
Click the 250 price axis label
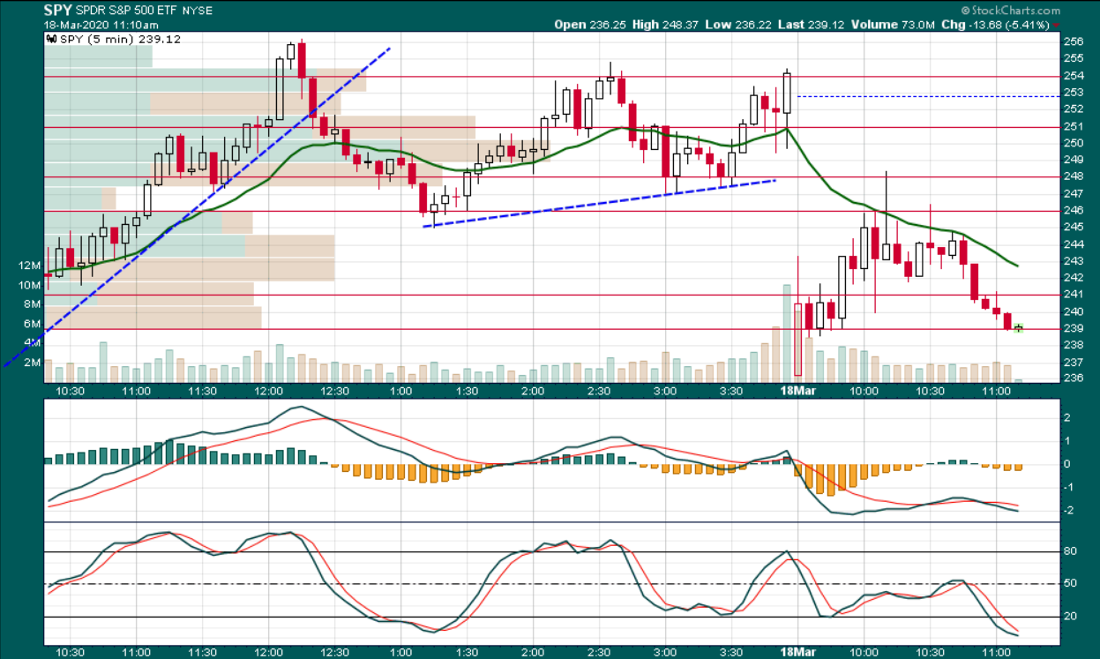coord(1074,142)
